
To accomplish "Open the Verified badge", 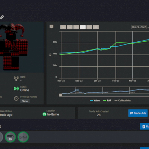I will 23,137.
